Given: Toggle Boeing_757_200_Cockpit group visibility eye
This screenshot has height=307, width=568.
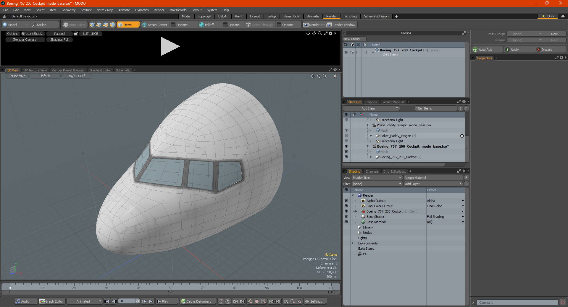Looking at the screenshot, I should pyautogui.click(x=346, y=52).
